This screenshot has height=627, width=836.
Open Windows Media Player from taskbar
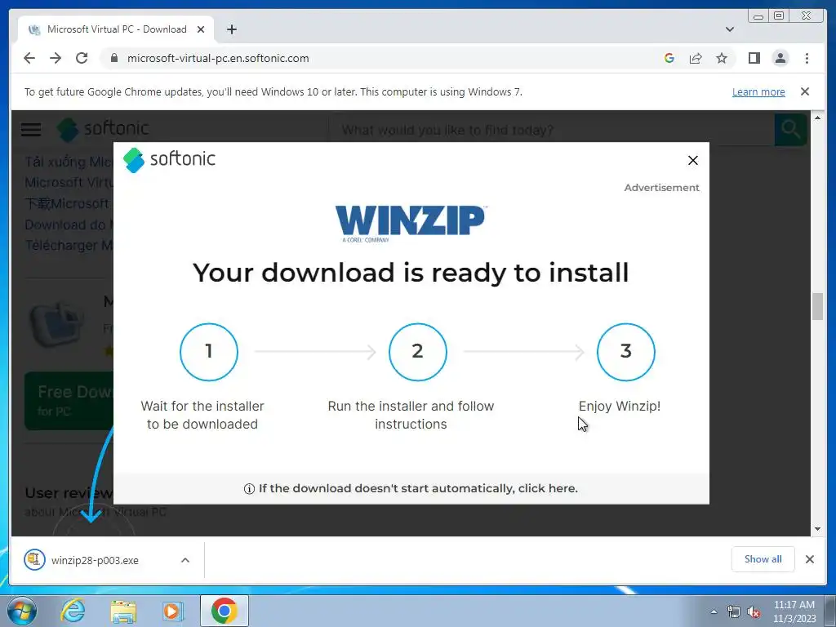pyautogui.click(x=172, y=611)
